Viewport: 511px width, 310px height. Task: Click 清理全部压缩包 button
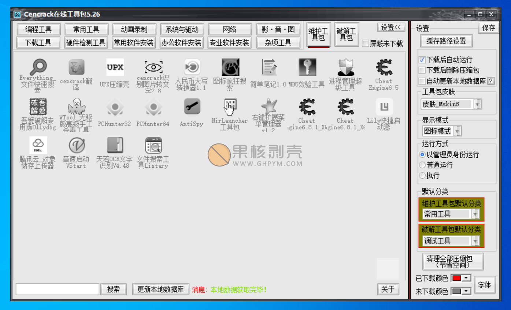point(453,262)
